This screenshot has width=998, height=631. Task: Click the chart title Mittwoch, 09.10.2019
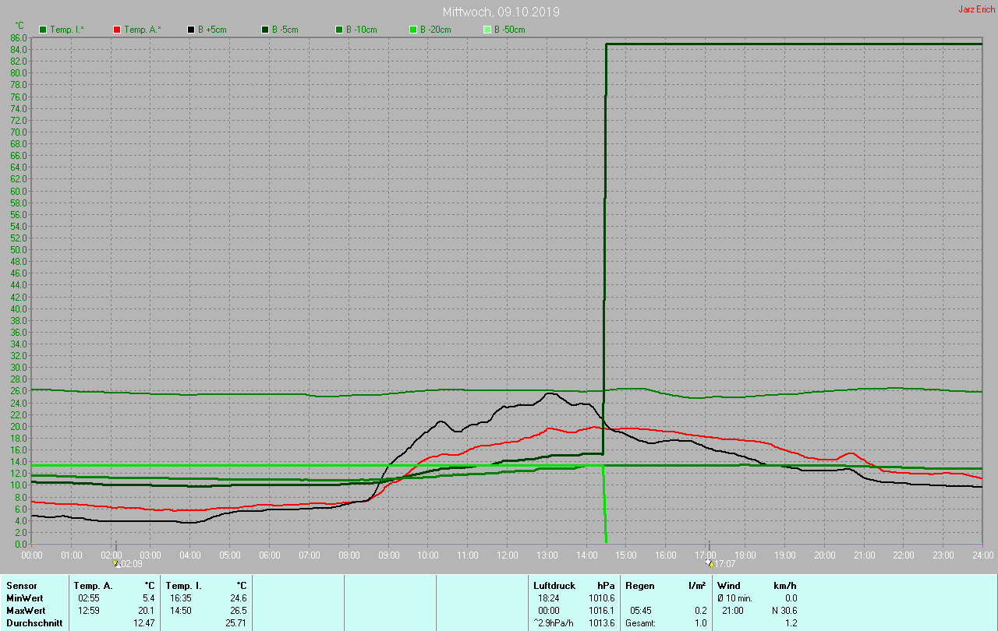coord(501,12)
